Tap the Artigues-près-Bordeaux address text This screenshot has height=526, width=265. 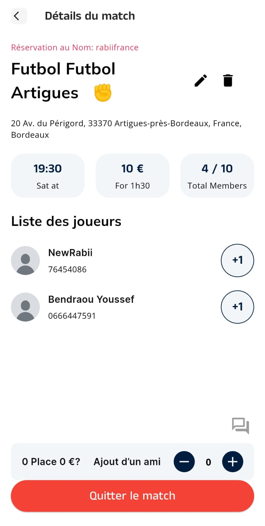(x=126, y=129)
